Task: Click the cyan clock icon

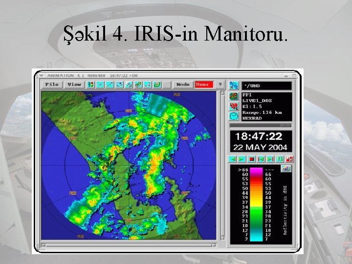Action: click(234, 116)
